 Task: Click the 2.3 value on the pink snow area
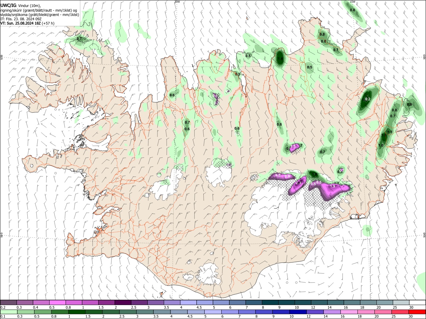[299, 183]
